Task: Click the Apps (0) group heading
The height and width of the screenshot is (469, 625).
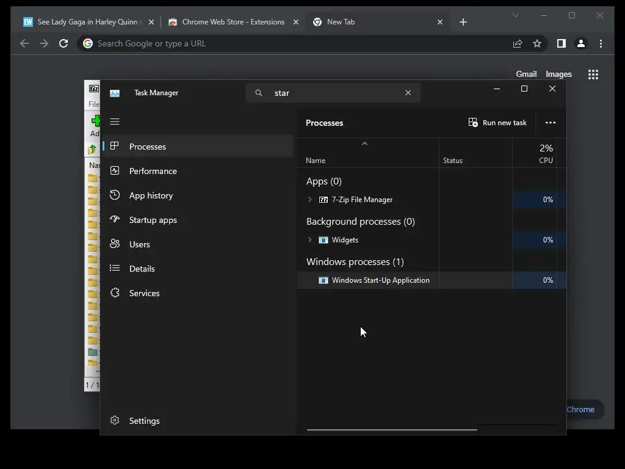Action: point(323,181)
